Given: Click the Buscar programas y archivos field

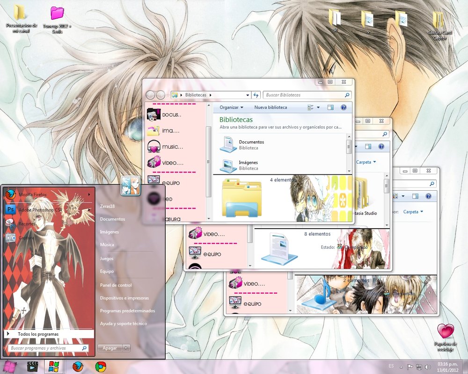Looking at the screenshot, I should click(x=45, y=348).
